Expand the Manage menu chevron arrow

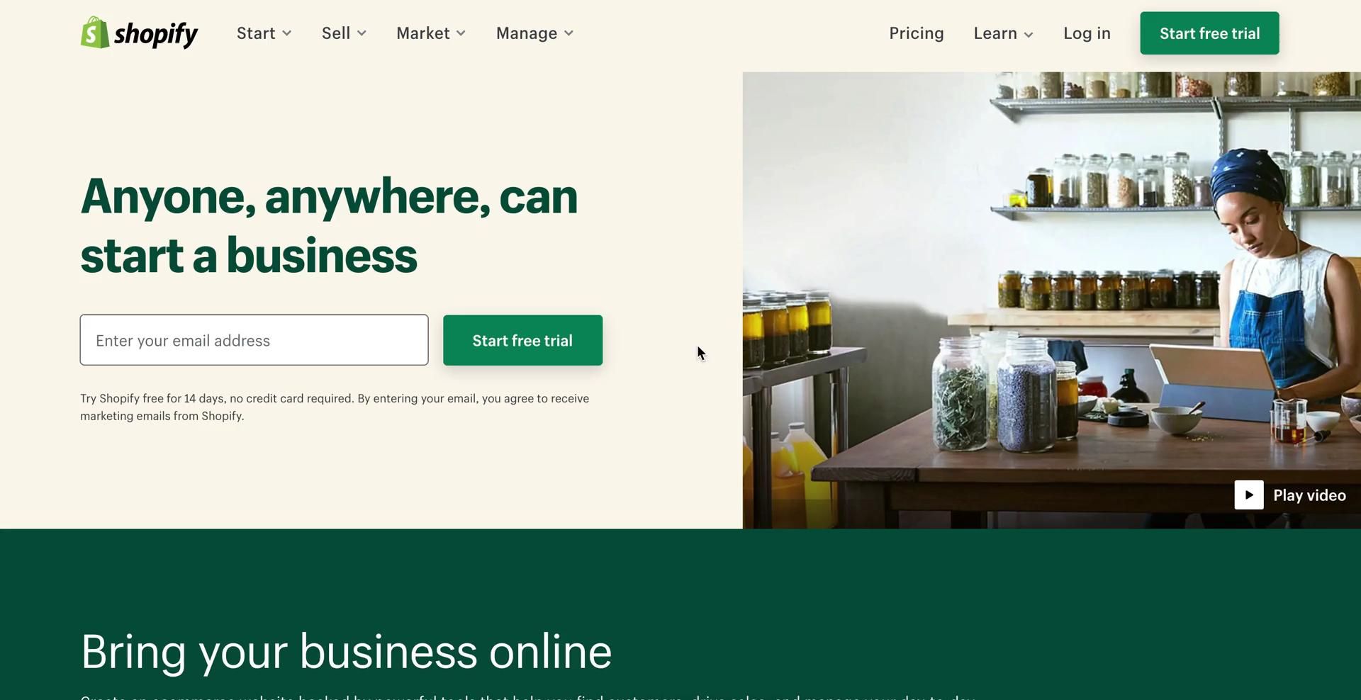coord(569,33)
